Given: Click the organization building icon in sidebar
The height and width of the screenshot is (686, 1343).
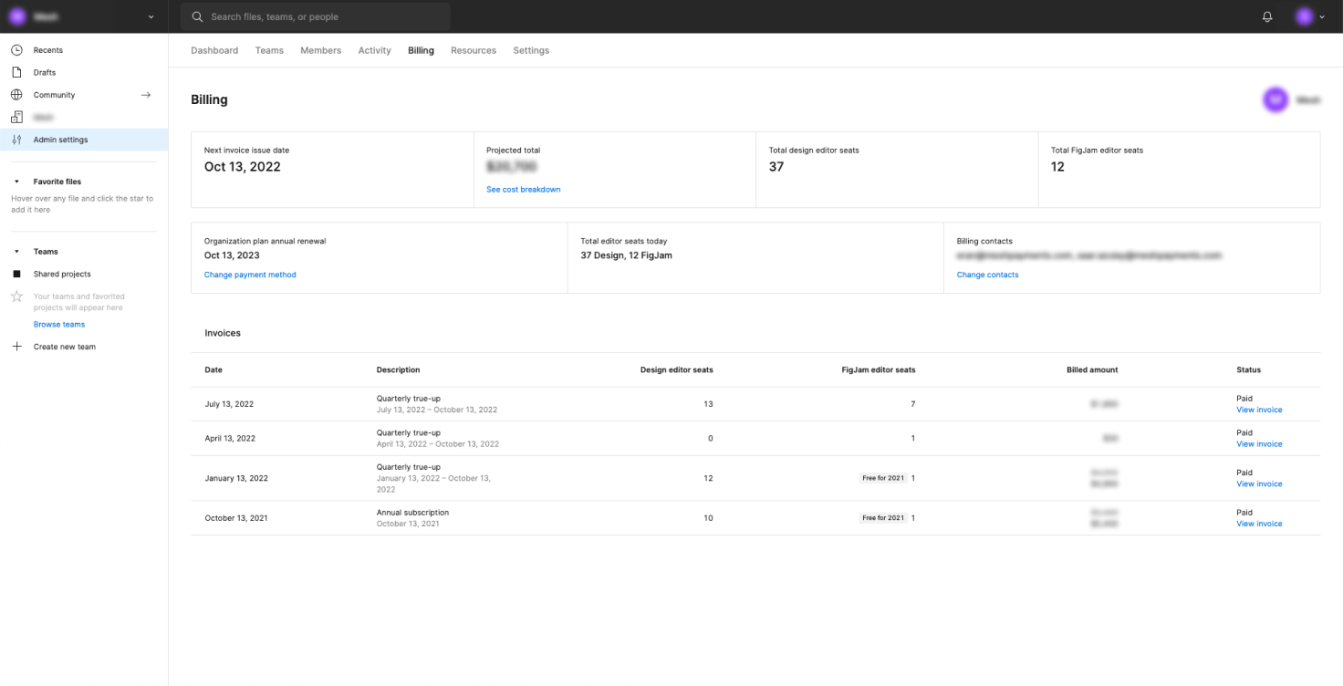Looking at the screenshot, I should pyautogui.click(x=16, y=117).
